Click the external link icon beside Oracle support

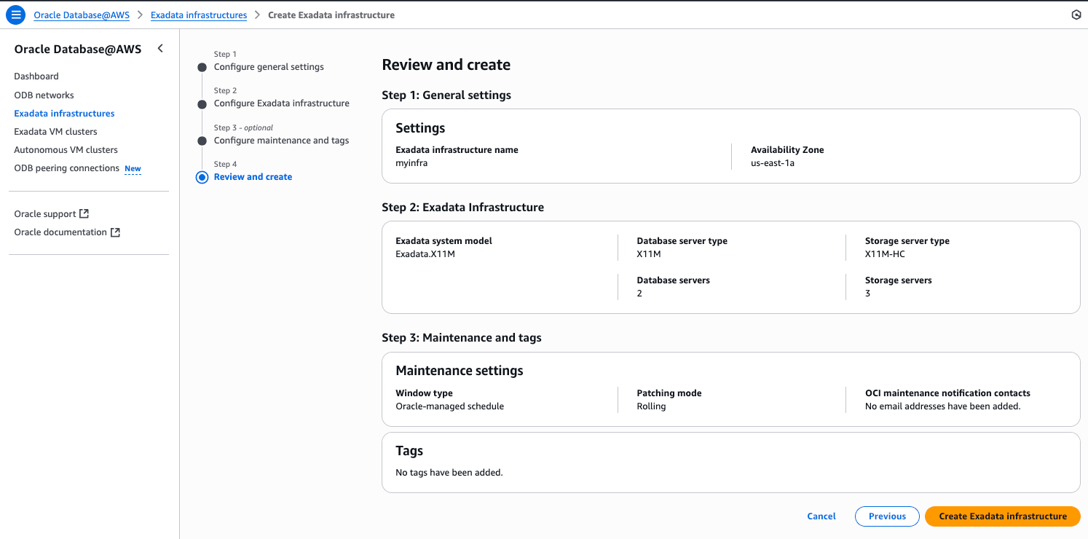(x=84, y=213)
